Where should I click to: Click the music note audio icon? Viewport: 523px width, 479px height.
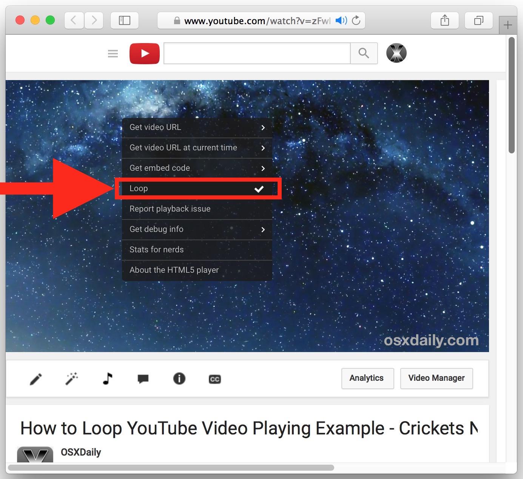pos(108,379)
